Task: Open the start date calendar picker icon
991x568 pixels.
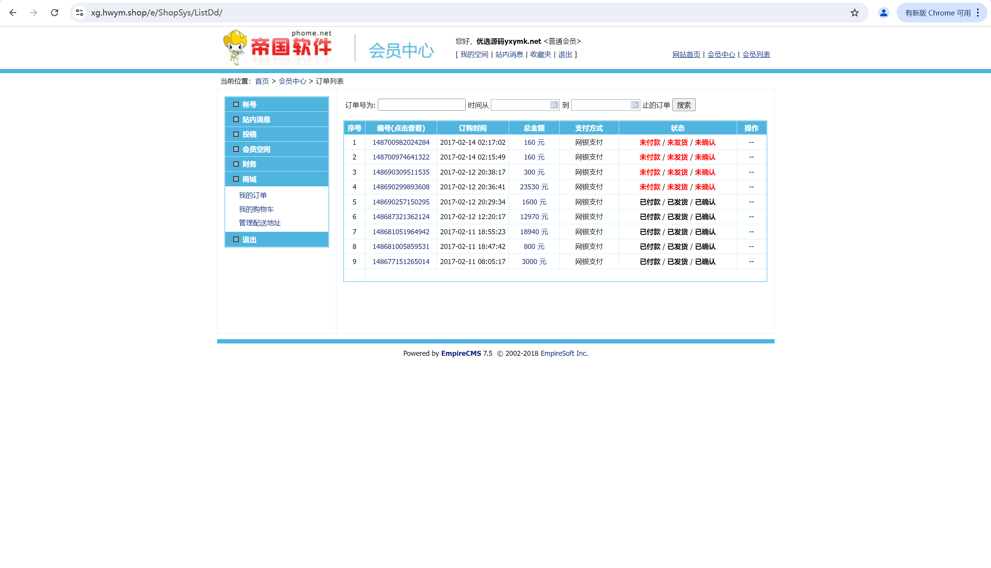Action: pos(554,105)
